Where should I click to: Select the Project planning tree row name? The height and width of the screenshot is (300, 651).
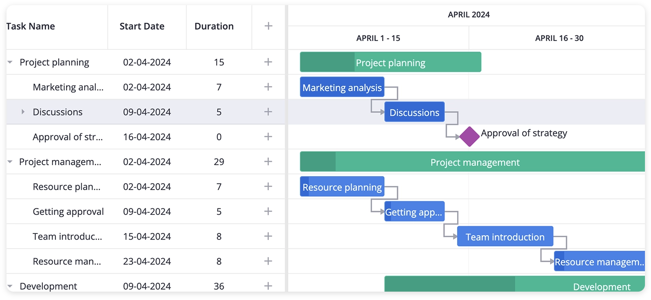point(54,62)
